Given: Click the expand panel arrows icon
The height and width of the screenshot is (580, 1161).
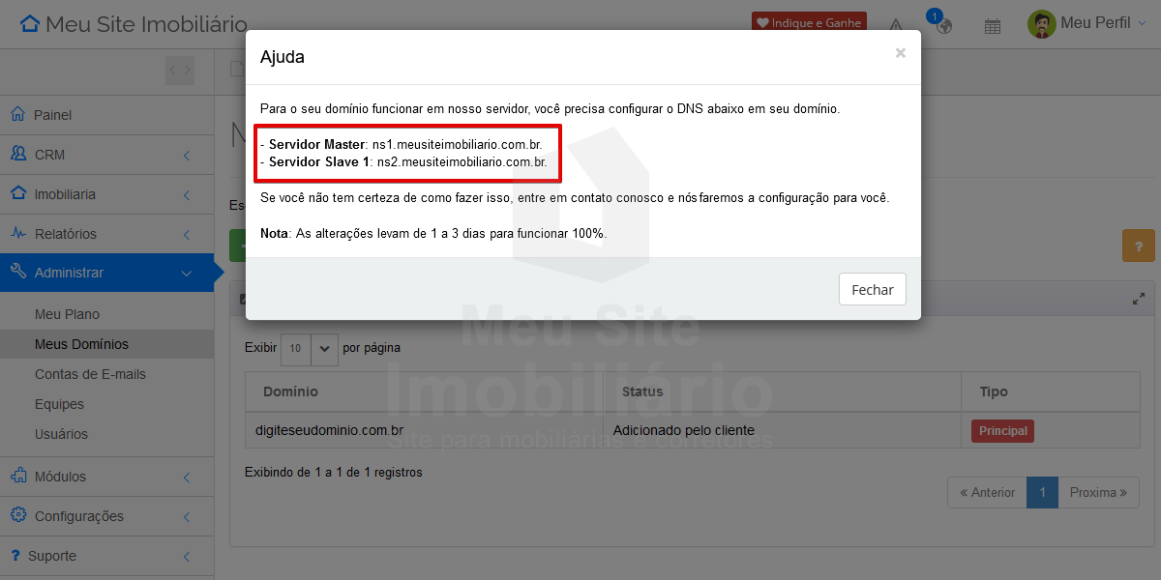Looking at the screenshot, I should click(x=1139, y=300).
